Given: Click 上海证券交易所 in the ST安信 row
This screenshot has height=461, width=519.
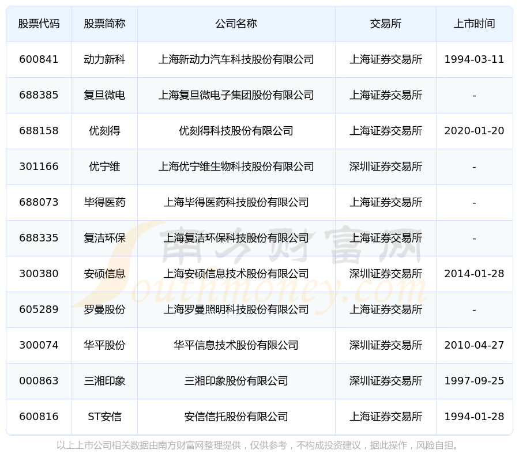Looking at the screenshot, I should click(386, 417).
